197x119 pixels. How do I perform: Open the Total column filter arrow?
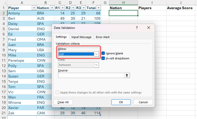click(x=98, y=8)
